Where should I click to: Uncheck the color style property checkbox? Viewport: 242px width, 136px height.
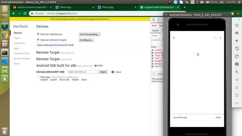click(x=152, y=50)
